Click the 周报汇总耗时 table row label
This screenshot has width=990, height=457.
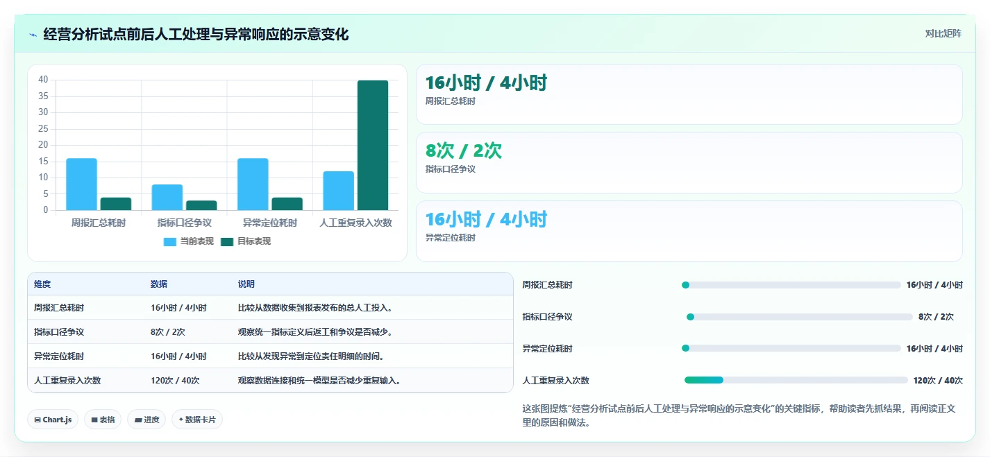(x=59, y=308)
